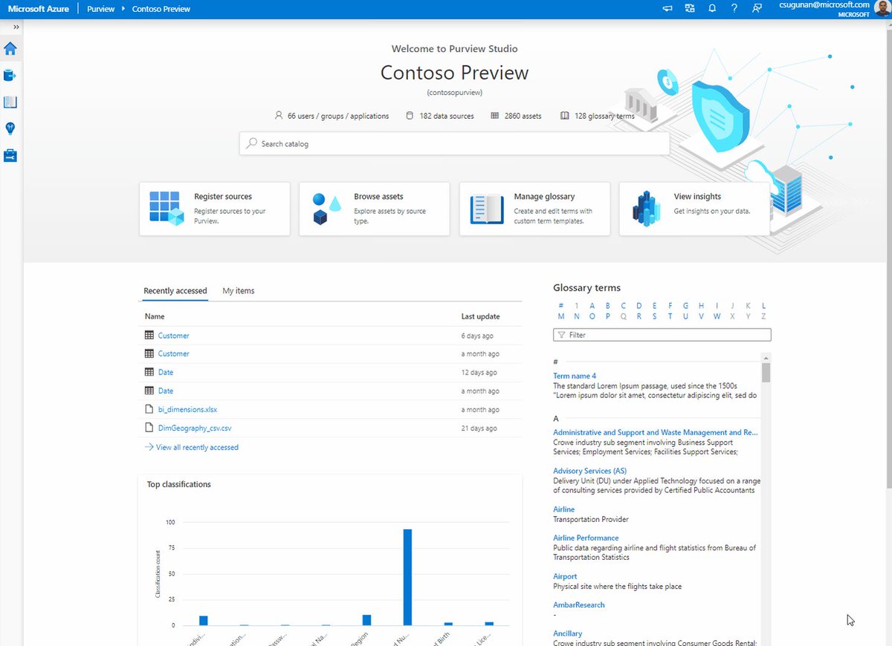This screenshot has width=892, height=646.
Task: Open the Term name 4 glossary term
Action: tap(575, 376)
